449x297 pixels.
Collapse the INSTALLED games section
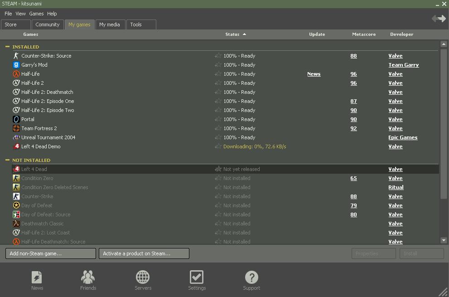pos(7,46)
